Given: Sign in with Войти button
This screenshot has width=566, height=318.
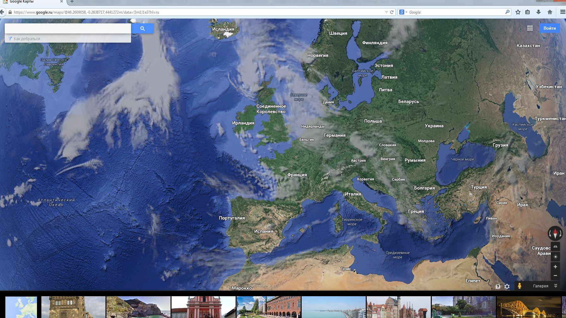Looking at the screenshot, I should [x=550, y=28].
